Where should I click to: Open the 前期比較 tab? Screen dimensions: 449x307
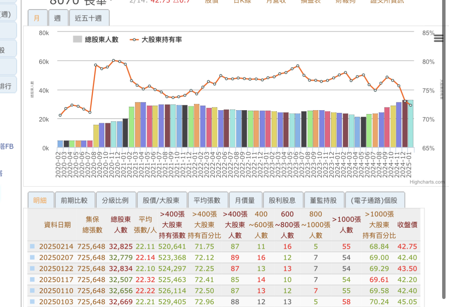(x=74, y=200)
